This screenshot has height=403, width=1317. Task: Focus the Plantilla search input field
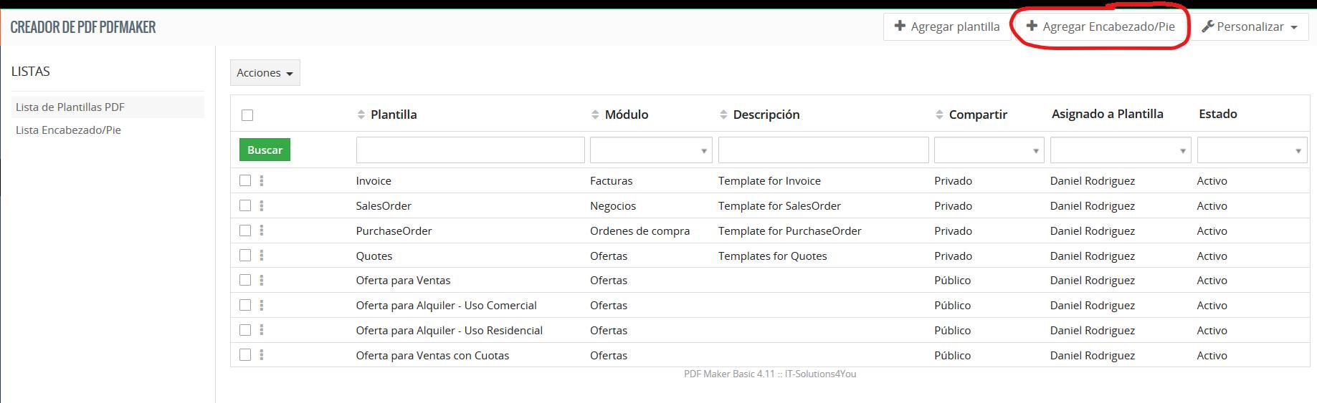click(x=470, y=150)
